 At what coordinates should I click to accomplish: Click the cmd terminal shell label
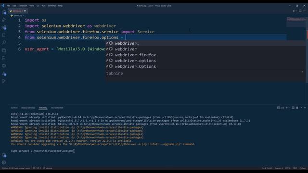point(281,108)
